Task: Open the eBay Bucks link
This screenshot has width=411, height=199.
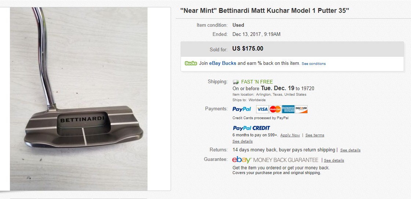Action: coord(222,63)
